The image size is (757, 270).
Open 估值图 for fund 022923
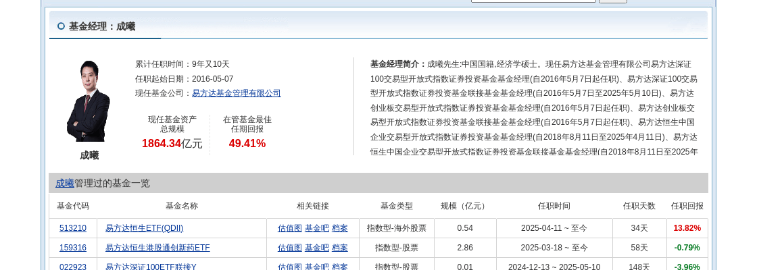tap(290, 267)
